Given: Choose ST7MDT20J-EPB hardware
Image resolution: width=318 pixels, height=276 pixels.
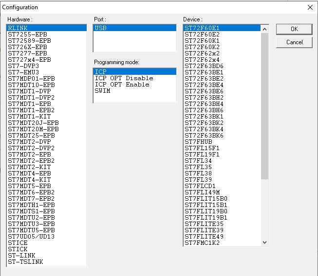Looking at the screenshot, I should pyautogui.click(x=47, y=122).
